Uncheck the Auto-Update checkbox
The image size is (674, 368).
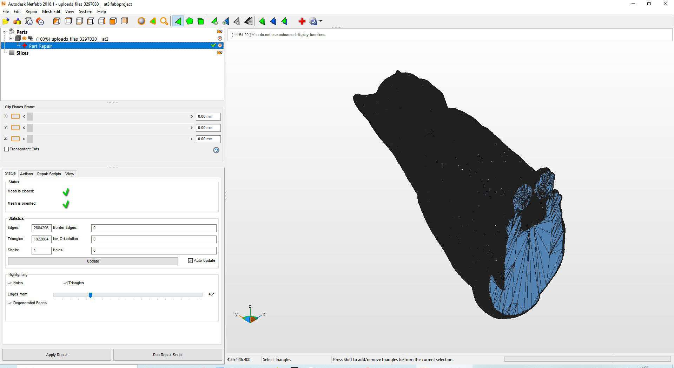pyautogui.click(x=190, y=260)
